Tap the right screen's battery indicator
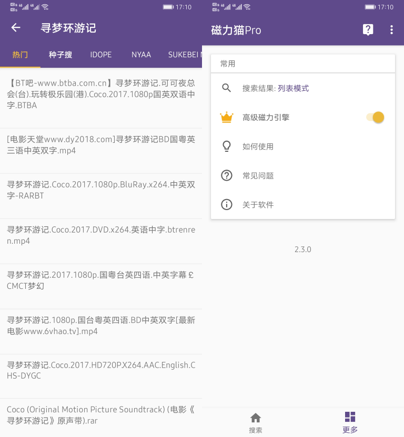Viewport: 404px width, 437px height. [370, 7]
